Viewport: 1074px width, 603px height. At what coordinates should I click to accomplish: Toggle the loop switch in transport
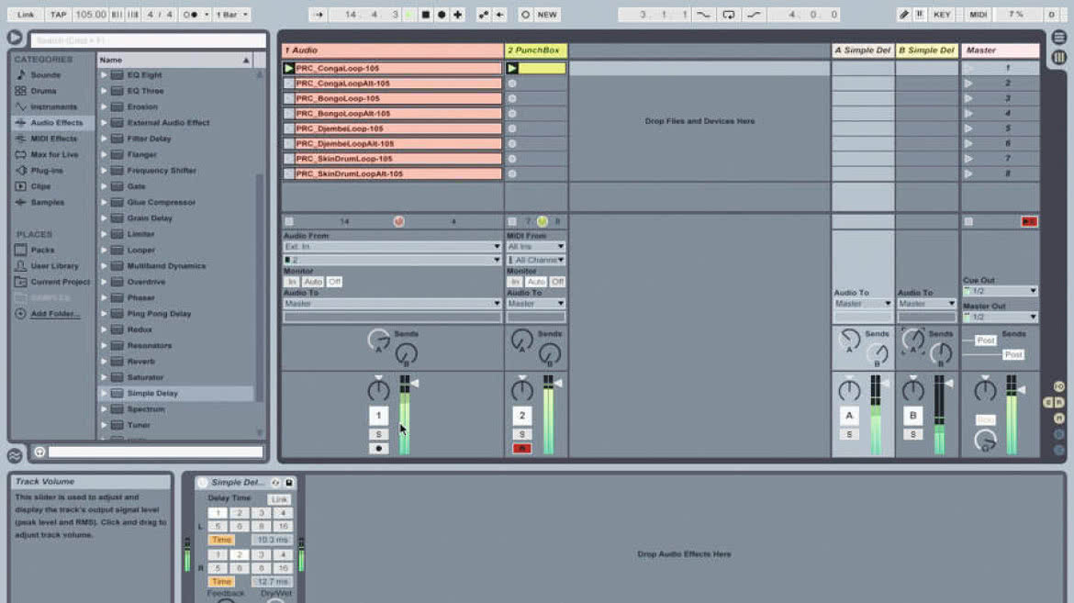[728, 15]
